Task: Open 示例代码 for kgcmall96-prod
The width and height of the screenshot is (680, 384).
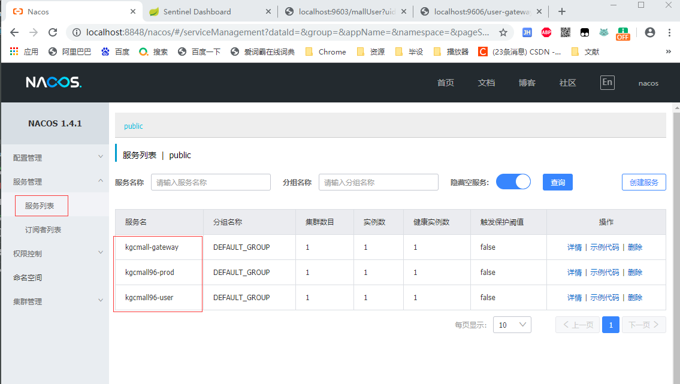Action: 605,272
